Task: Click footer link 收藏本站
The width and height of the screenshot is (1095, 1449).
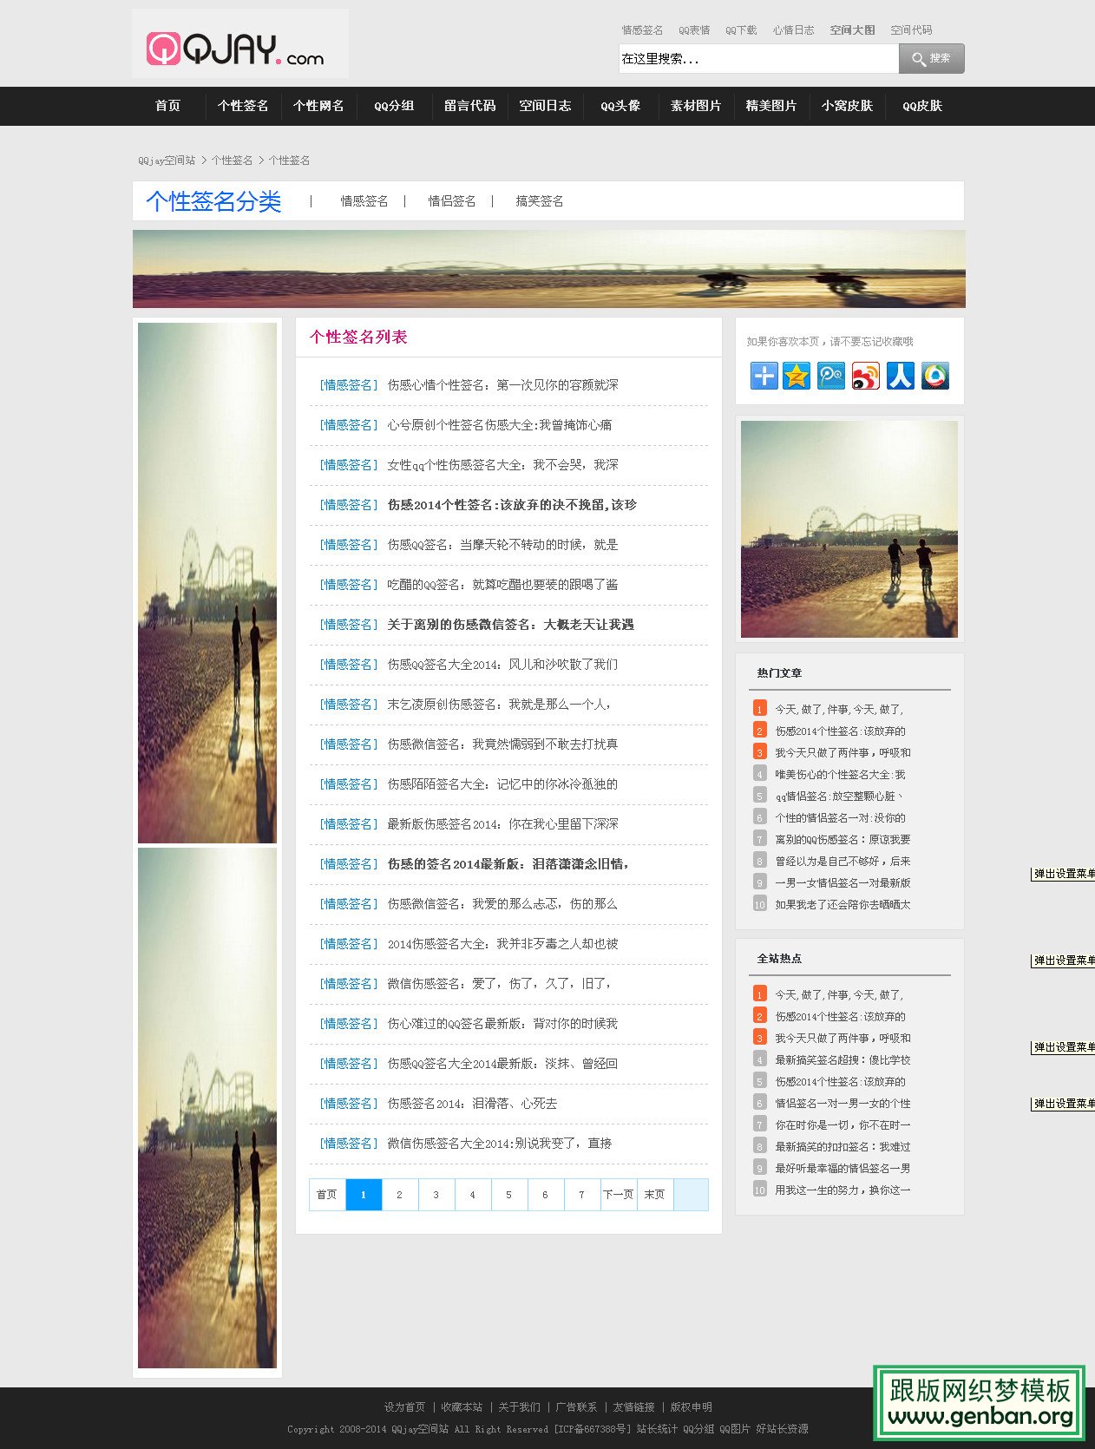Action: click(462, 1407)
